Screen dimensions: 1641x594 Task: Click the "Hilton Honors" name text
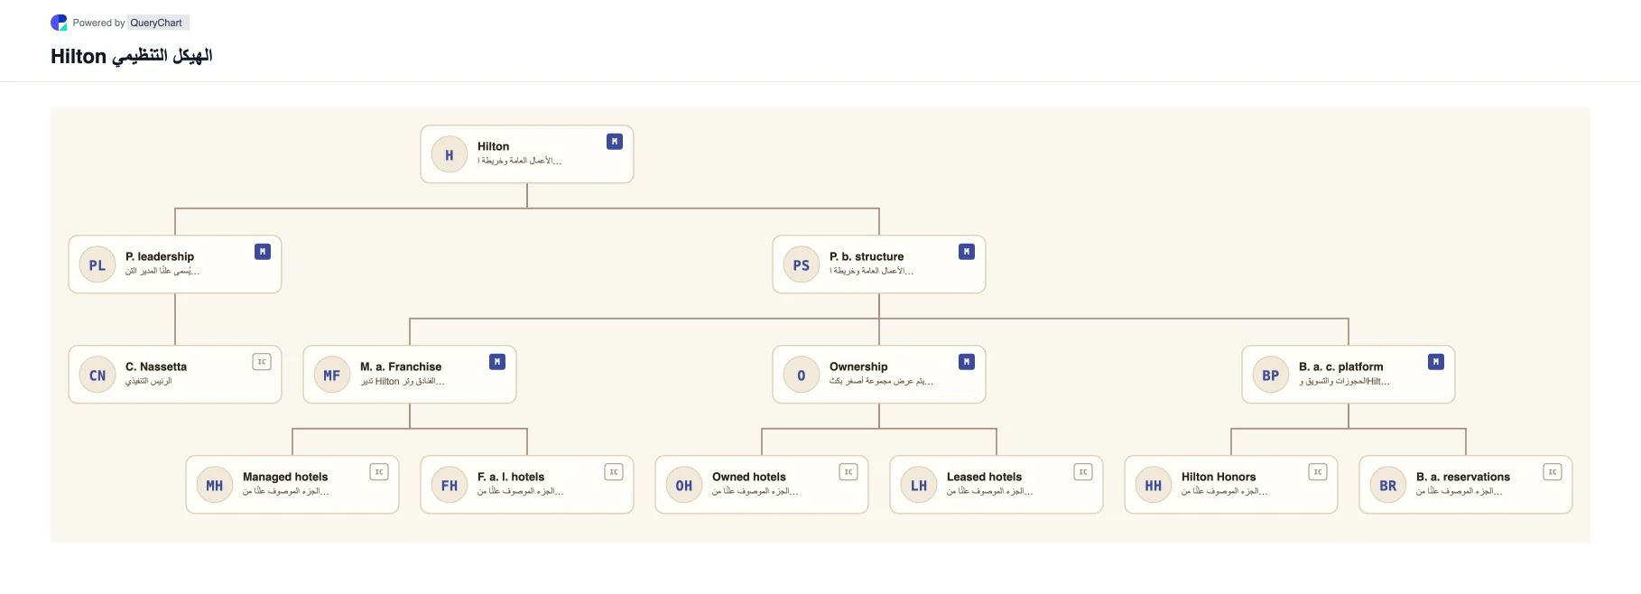pyautogui.click(x=1219, y=477)
